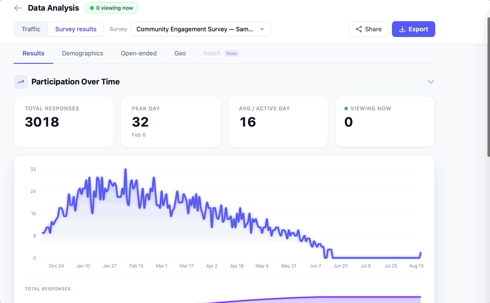
Task: Click the TOTAL RESPONSES label below the chart
Action: pos(48,289)
